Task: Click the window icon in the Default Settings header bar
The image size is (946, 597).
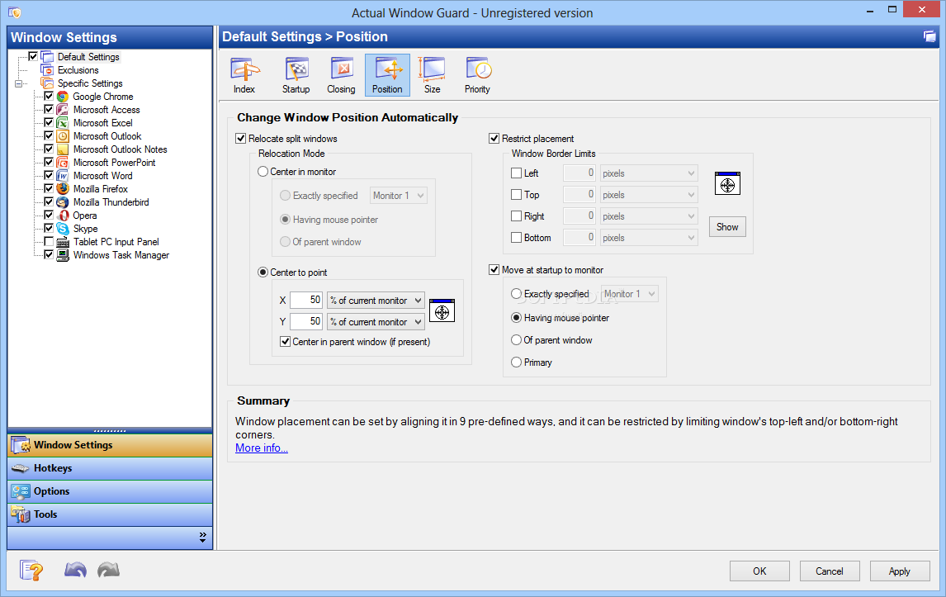Action: (929, 36)
